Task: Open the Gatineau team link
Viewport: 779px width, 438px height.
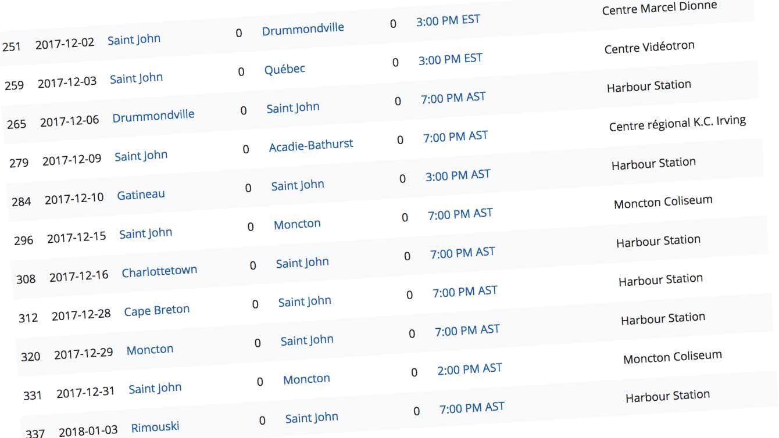Action: point(141,195)
